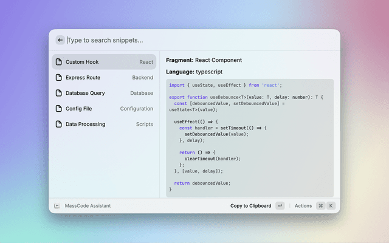Click the React tag on Custom Hook
Image resolution: width=389 pixels, height=243 pixels.
146,62
